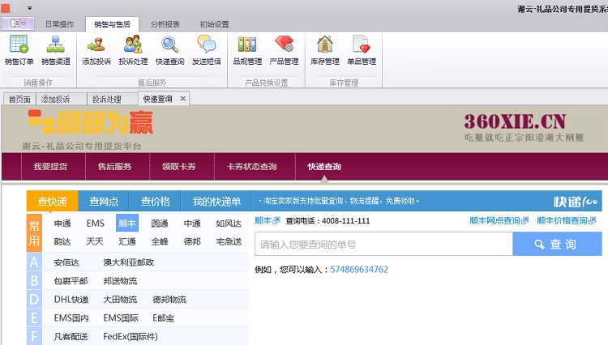
Task: Open quick access toolbar dropdown arrow
Action: pos(29,8)
